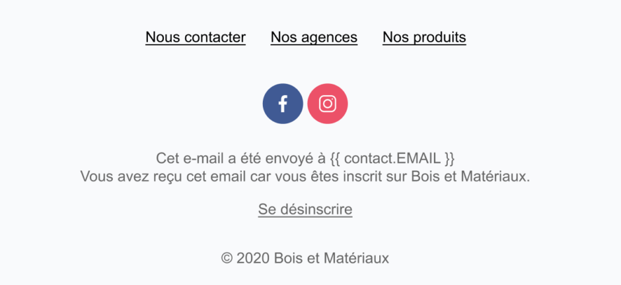Go to the 'Nos produits' link
Screen dimensions: 621x285
[424, 37]
